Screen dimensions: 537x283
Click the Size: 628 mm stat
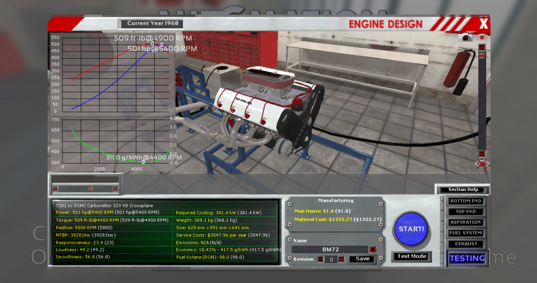pyautogui.click(x=212, y=227)
